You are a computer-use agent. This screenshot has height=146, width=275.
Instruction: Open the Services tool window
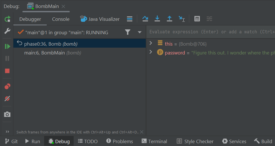[234, 141]
